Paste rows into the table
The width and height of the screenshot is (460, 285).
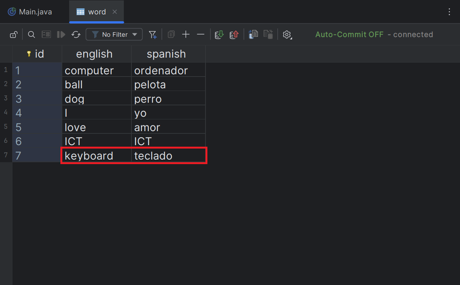(268, 34)
